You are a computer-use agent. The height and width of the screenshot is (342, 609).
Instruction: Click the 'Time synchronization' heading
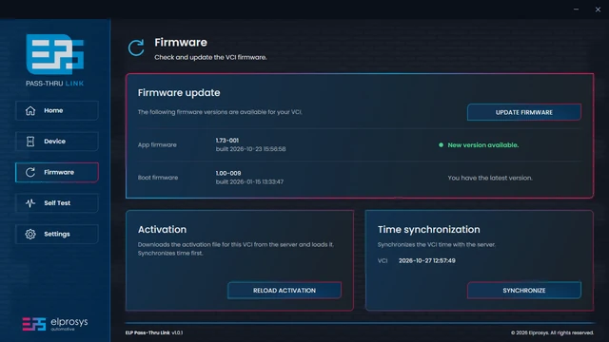point(429,229)
